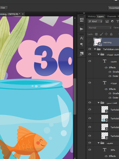The image size is (119, 159).
Task: Lock position move icon
Action: tap(106, 34)
